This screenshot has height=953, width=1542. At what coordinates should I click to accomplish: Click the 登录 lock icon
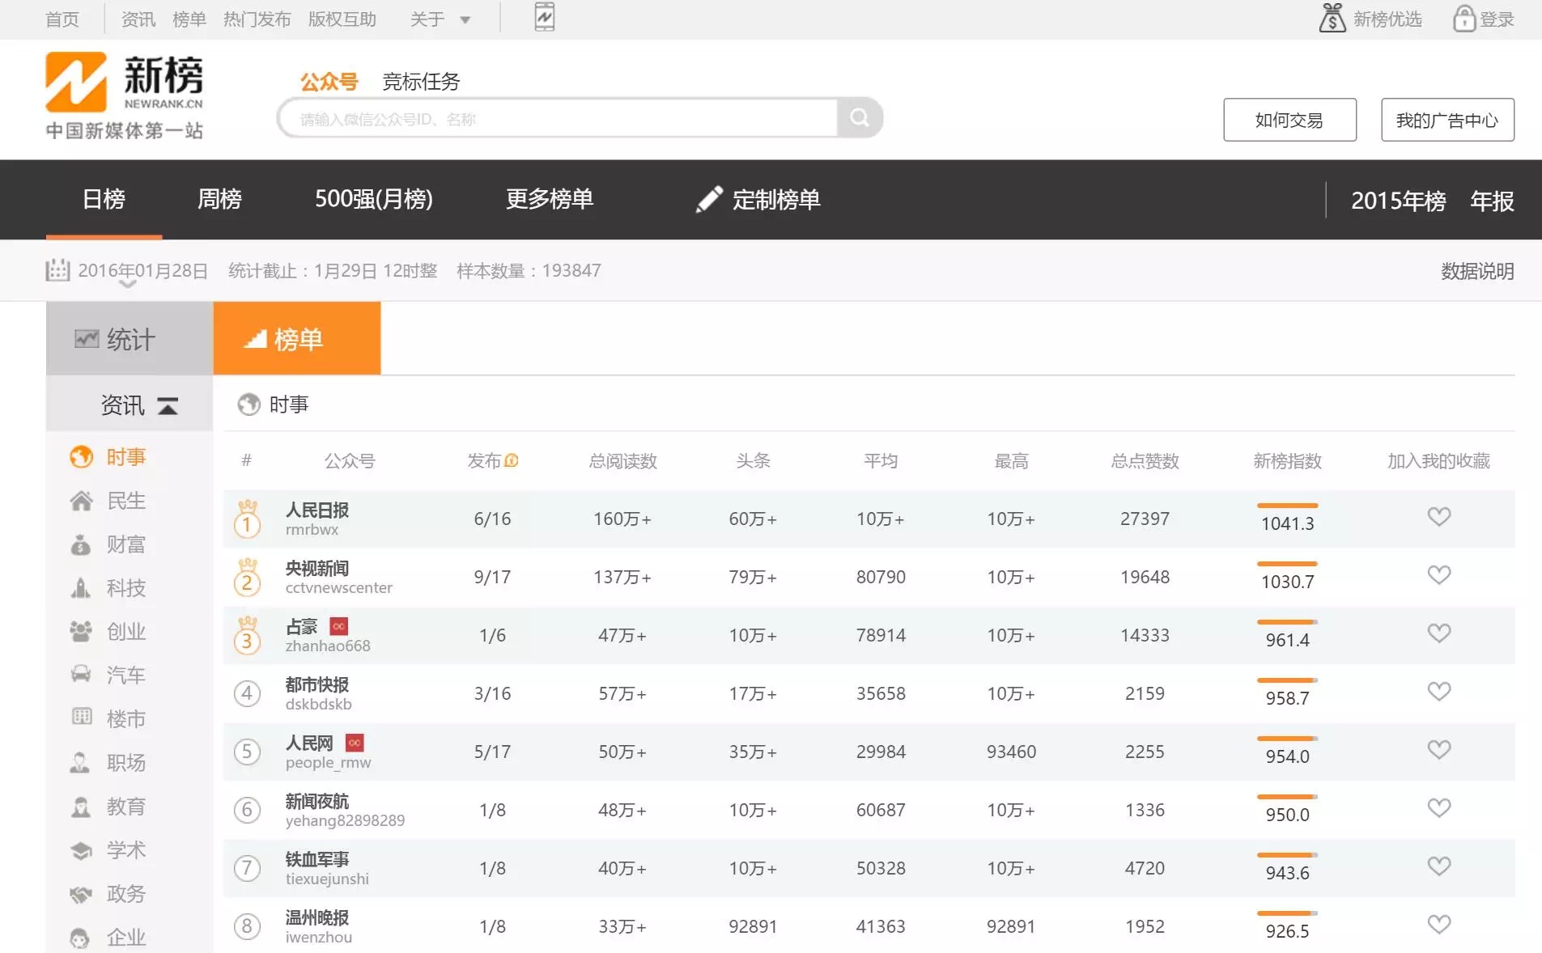click(1463, 18)
